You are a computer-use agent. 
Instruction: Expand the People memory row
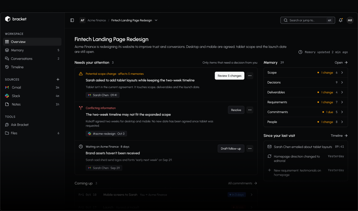tap(306, 122)
